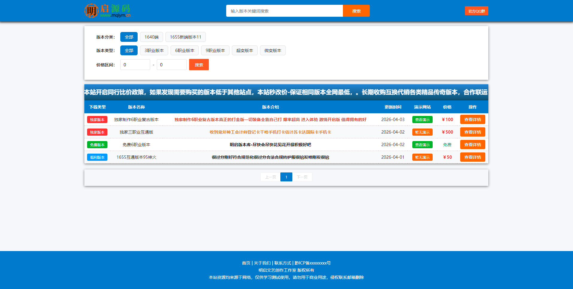Select the 1640端 category filter
This screenshot has width=573, height=289.
[x=151, y=37]
